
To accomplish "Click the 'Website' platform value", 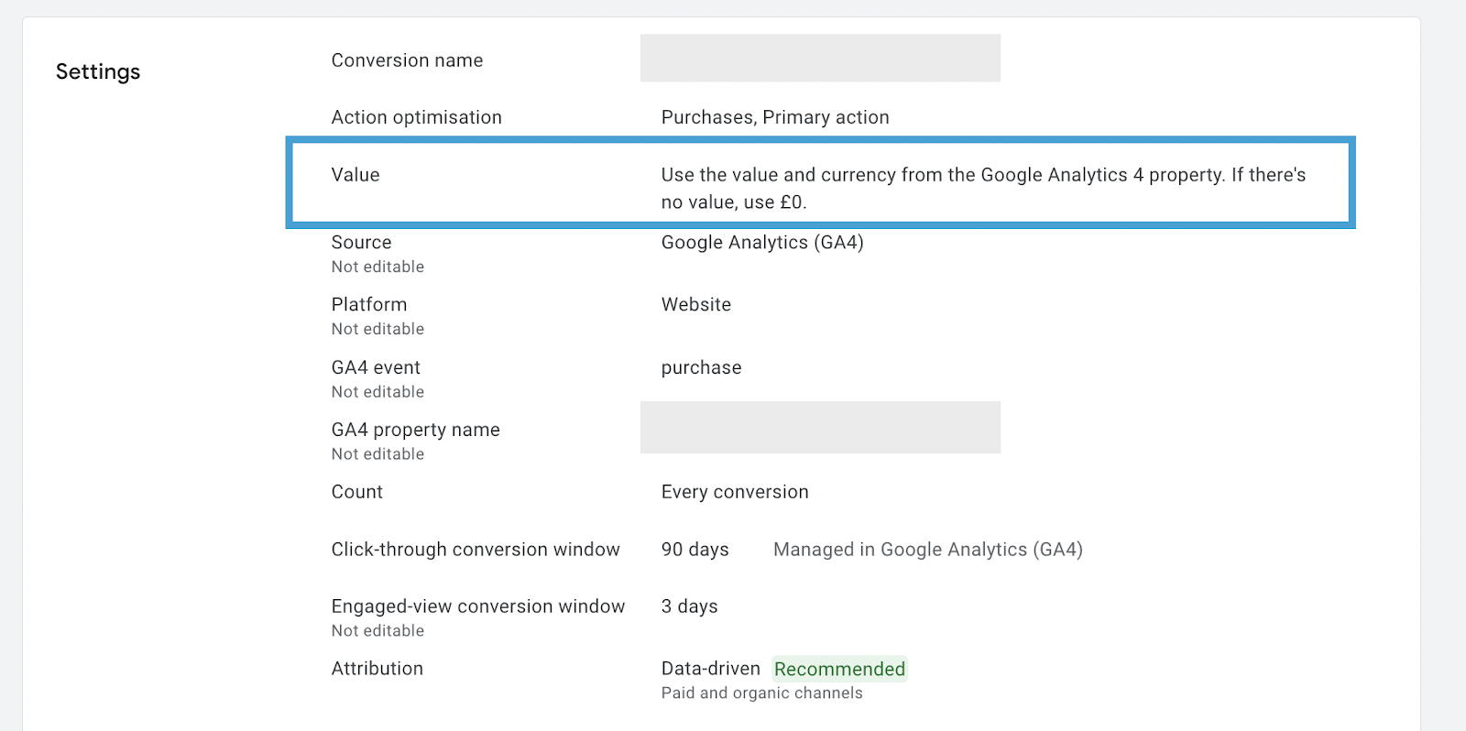I will click(696, 305).
